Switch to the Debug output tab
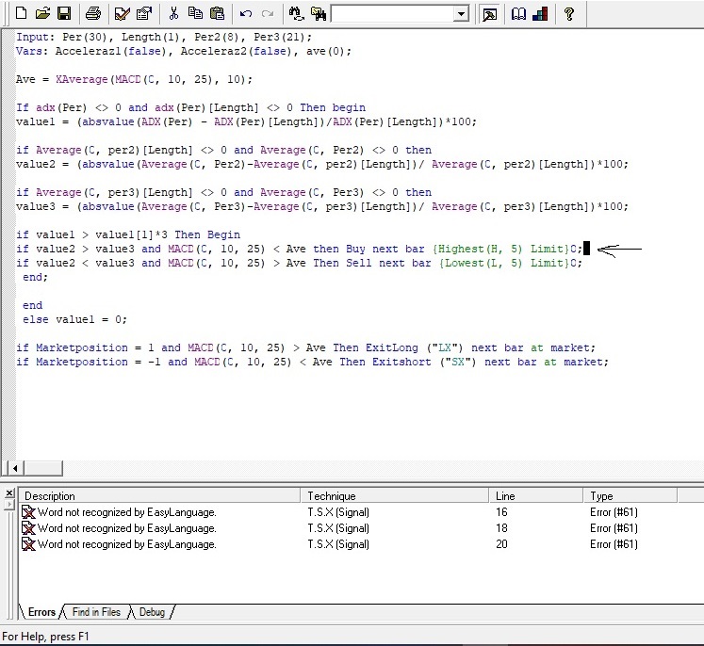704x646 pixels. tap(151, 612)
